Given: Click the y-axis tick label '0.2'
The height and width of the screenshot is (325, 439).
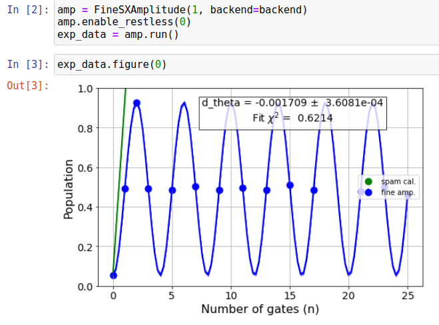Looking at the screenshot, I should coord(85,248).
